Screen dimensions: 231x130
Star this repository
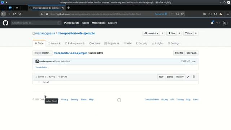coord(172,33)
